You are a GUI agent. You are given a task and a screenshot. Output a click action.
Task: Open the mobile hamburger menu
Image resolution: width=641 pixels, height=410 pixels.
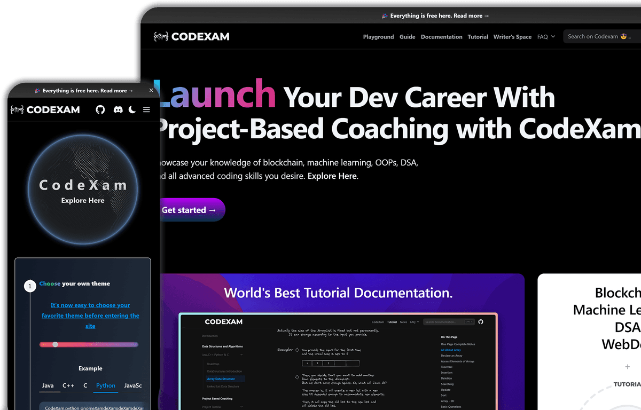tap(146, 109)
